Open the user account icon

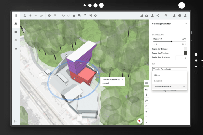pyautogui.click(x=185, y=15)
